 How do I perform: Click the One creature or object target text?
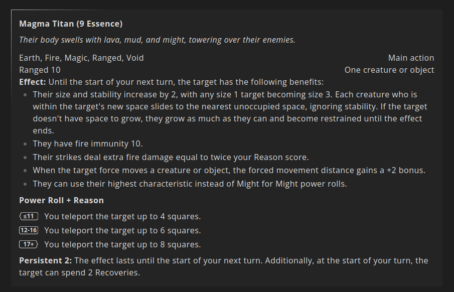pyautogui.click(x=389, y=70)
